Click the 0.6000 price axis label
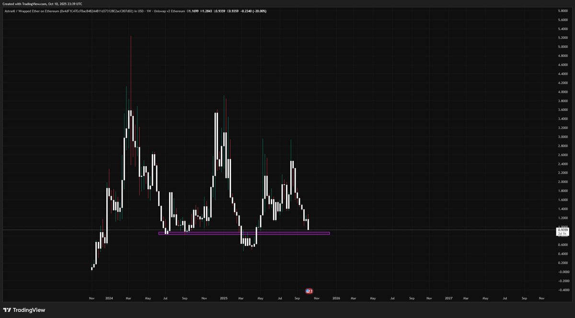This screenshot has width=575, height=318. [x=563, y=245]
